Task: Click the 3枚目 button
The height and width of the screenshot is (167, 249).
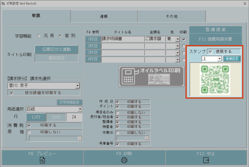Action: [93, 52]
